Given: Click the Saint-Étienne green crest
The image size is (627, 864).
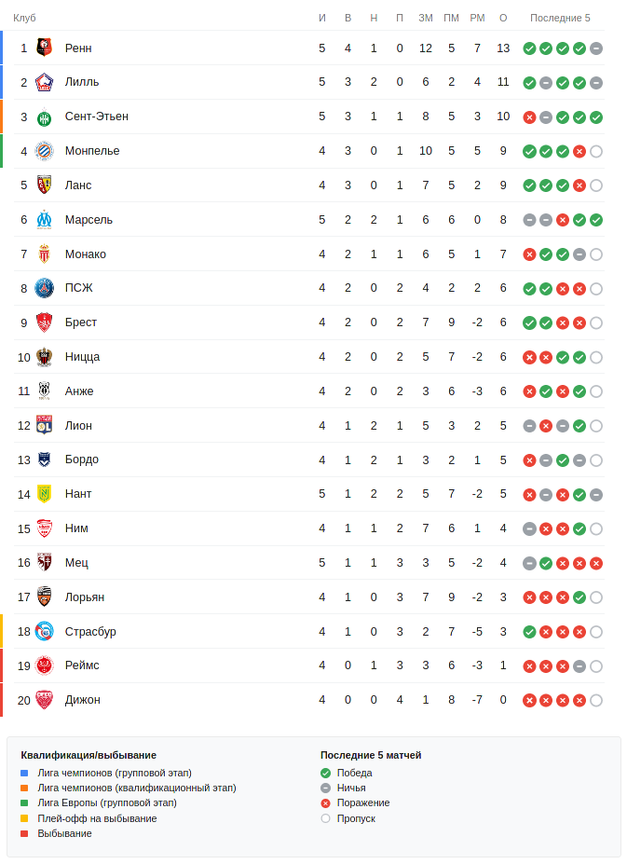Looking at the screenshot, I should (44, 117).
